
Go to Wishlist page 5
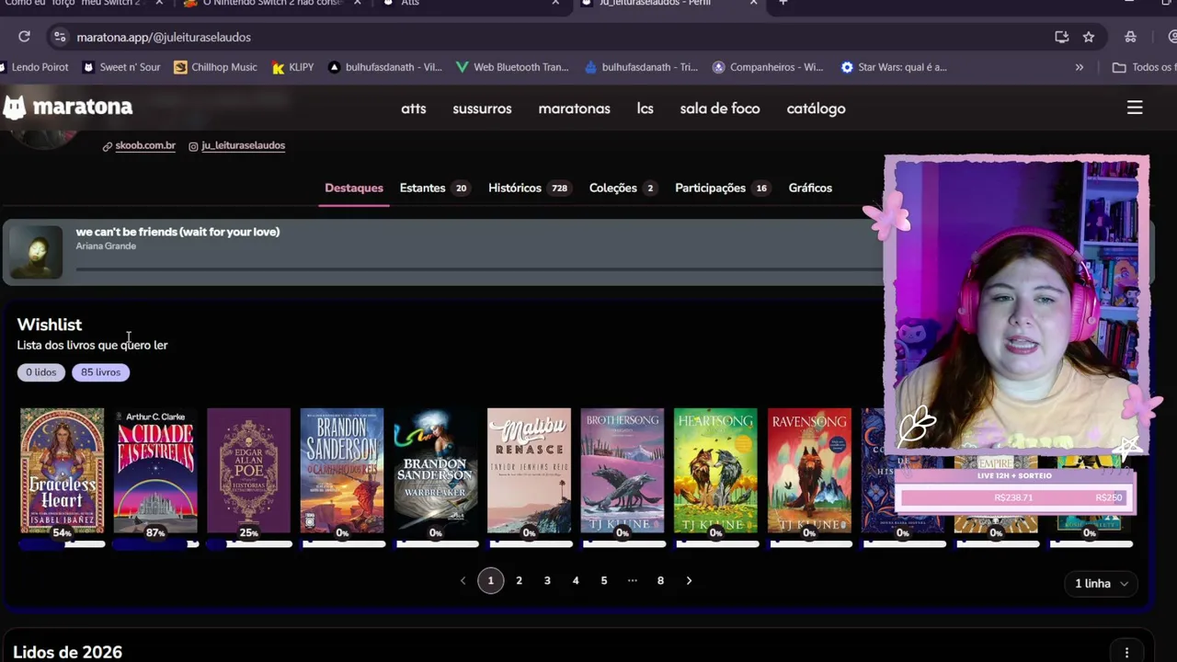[x=604, y=581]
